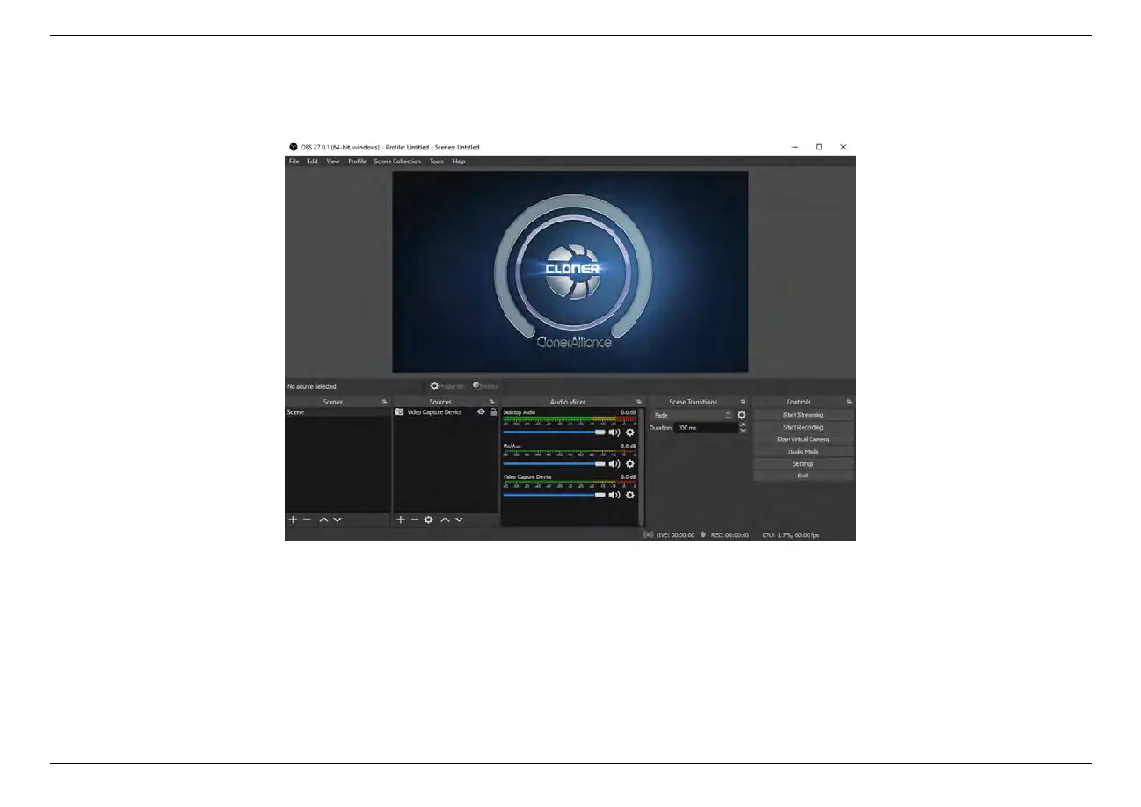Adjust the Desktop Audio volume slider
Screen dimensions: 1141x807
coord(554,432)
